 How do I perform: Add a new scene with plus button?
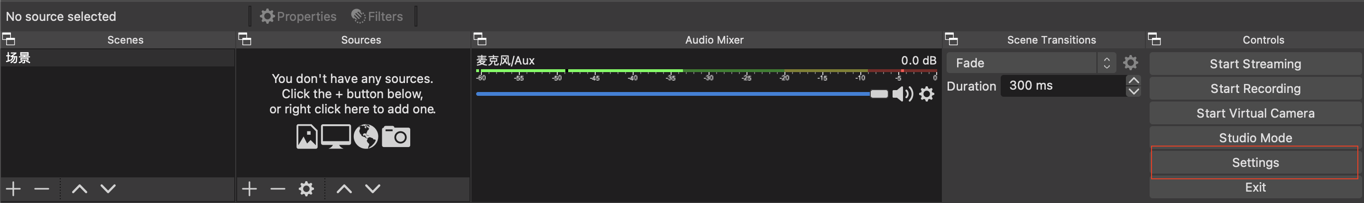click(13, 189)
